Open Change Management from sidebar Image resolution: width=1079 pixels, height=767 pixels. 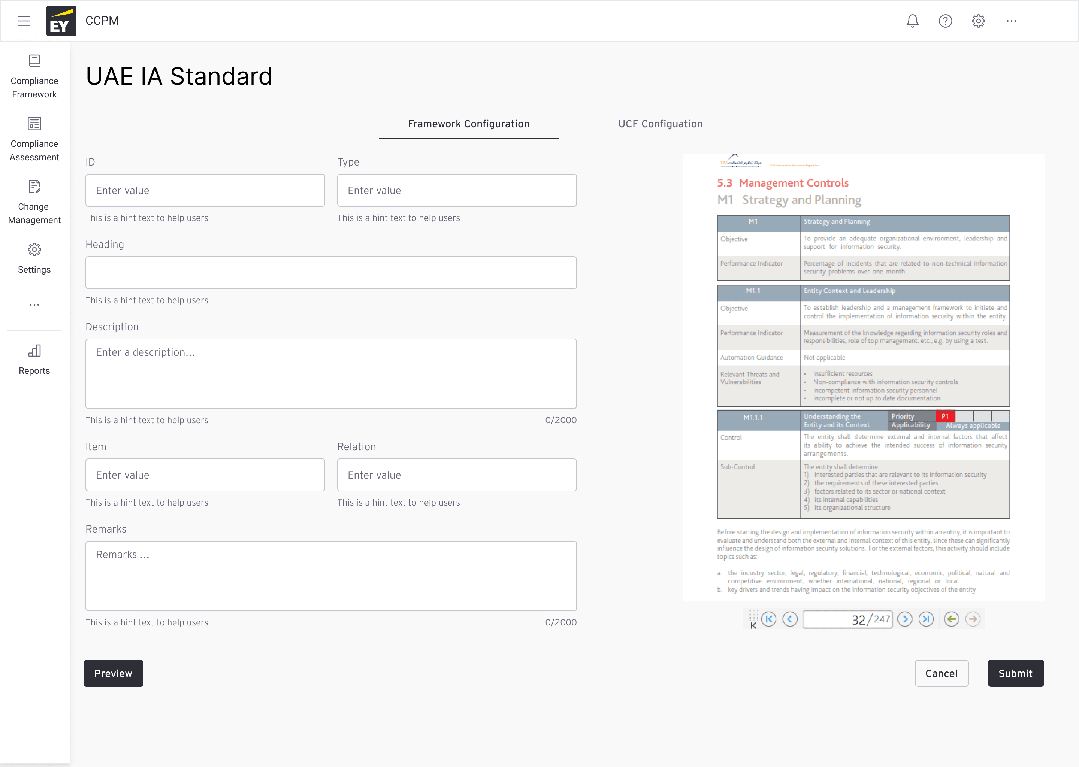tap(34, 202)
